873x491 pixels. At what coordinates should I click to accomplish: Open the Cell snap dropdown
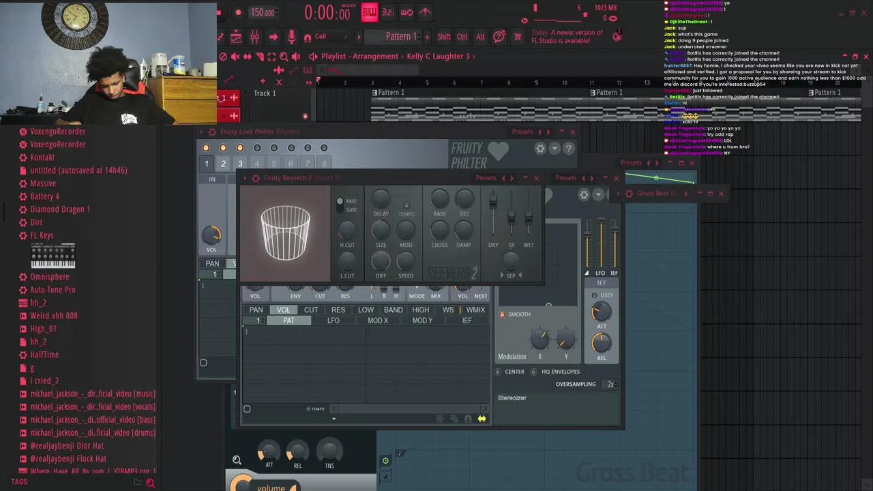(331, 37)
